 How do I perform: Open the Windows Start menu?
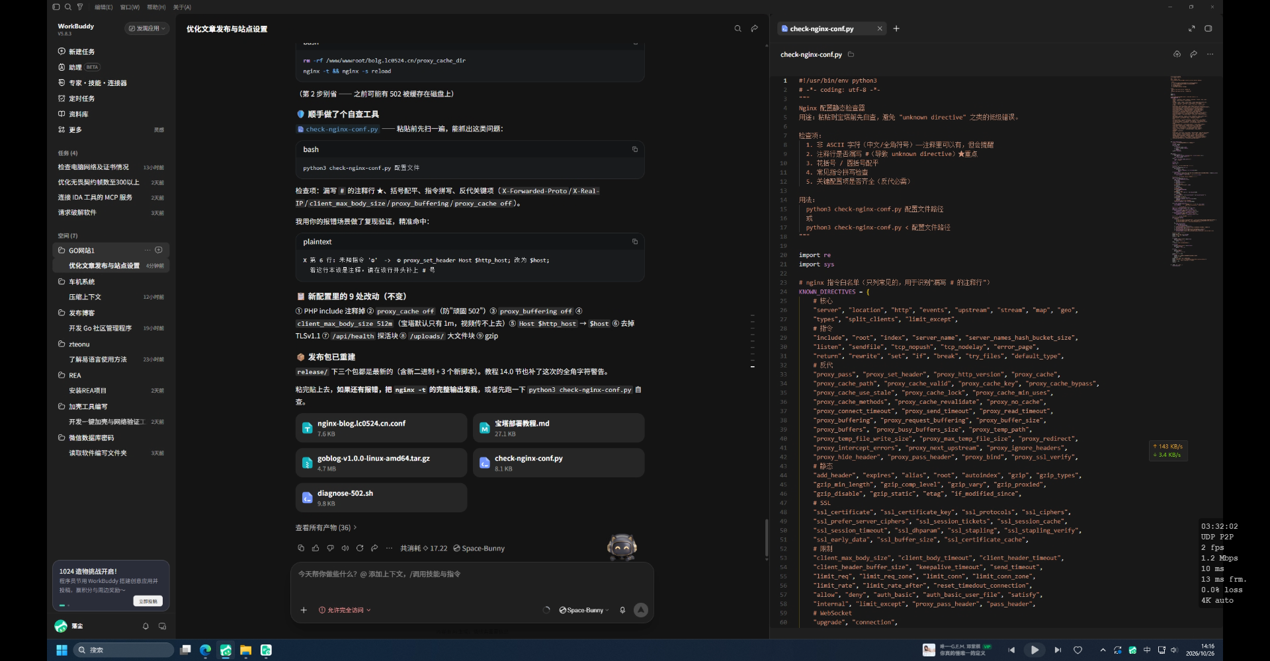[62, 650]
